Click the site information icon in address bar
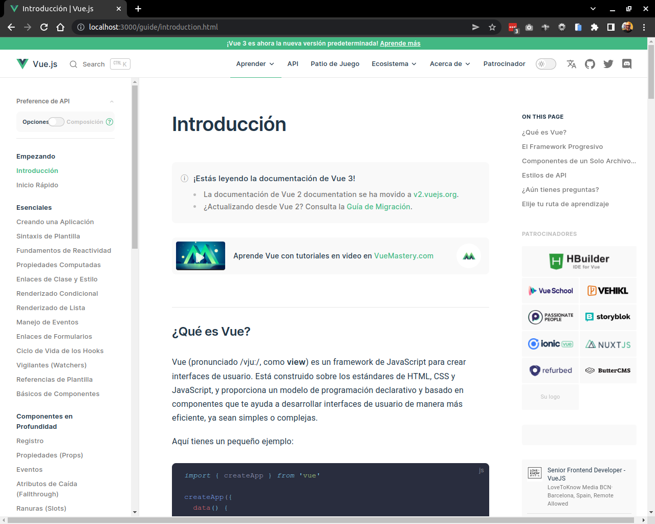 click(x=80, y=27)
